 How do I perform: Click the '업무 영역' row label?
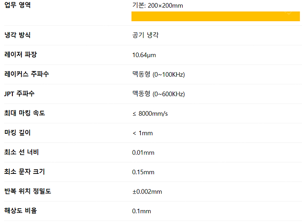pyautogui.click(x=17, y=6)
